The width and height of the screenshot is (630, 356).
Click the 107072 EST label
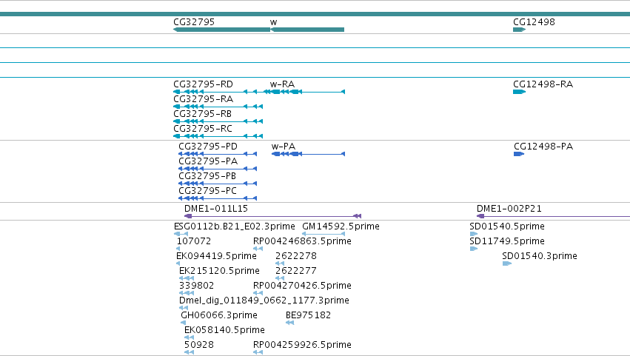coord(194,241)
